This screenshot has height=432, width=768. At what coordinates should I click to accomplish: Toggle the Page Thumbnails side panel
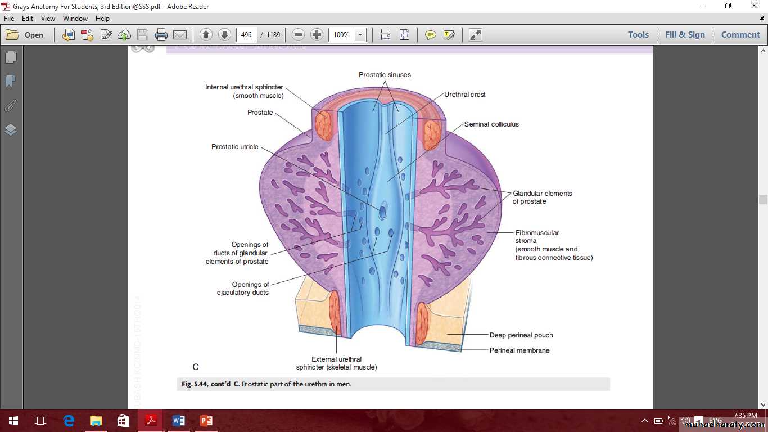11,57
